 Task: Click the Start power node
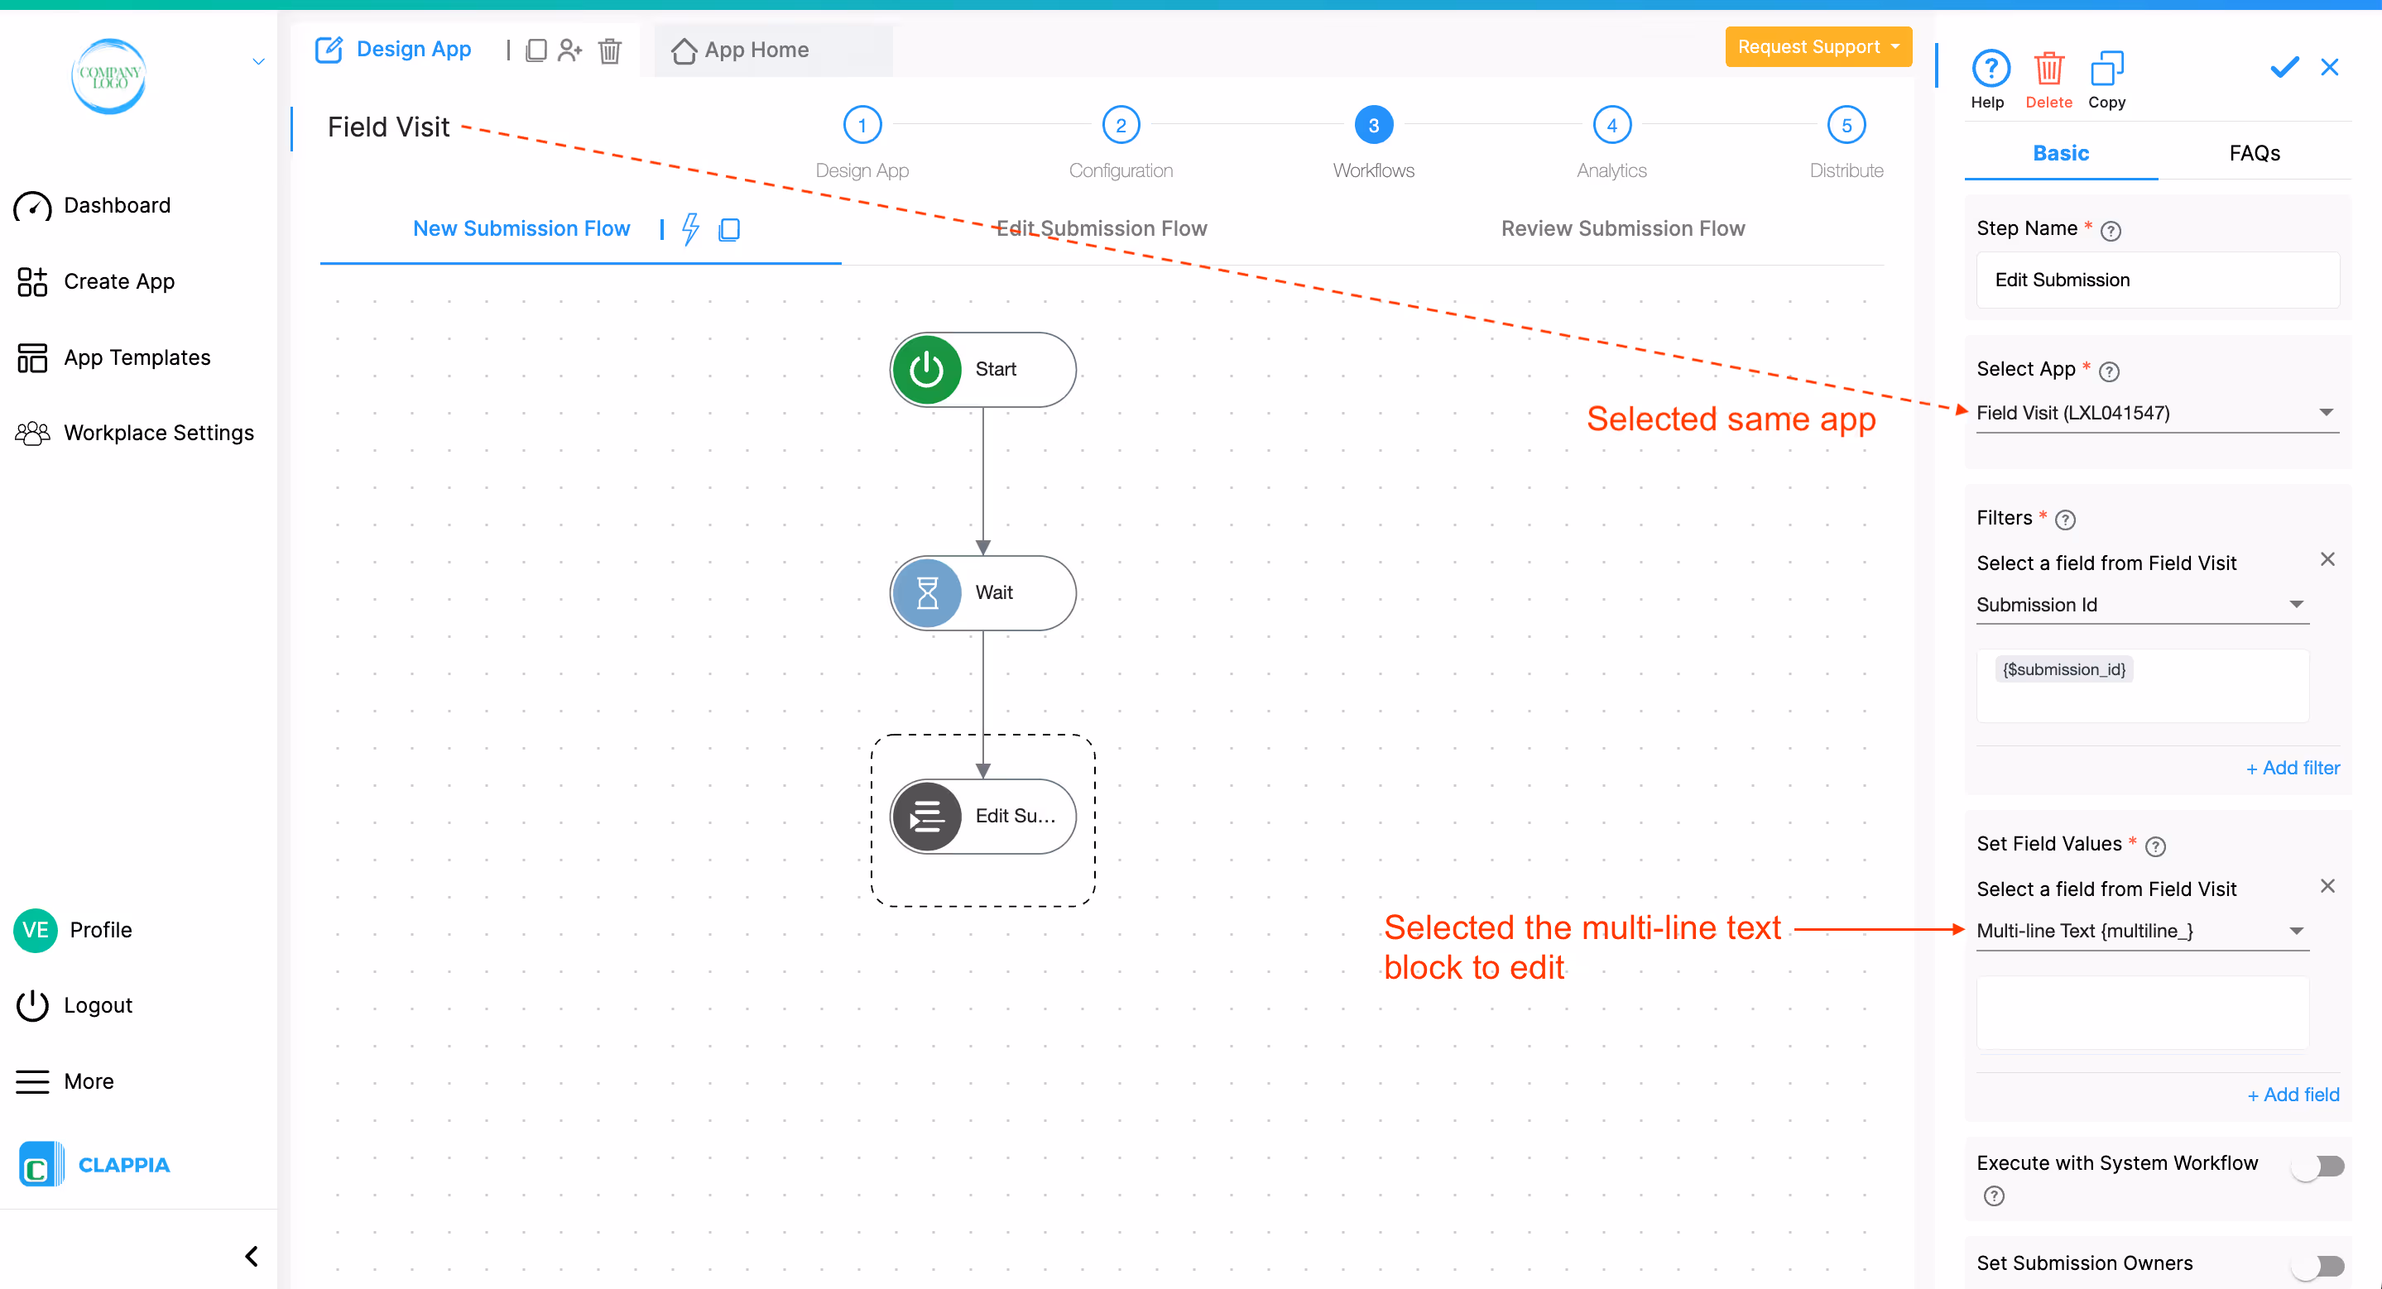[982, 369]
